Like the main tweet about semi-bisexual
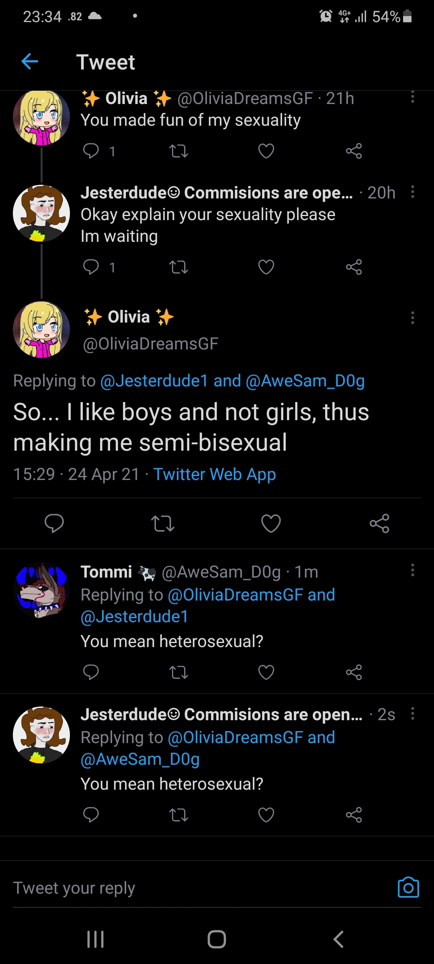This screenshot has height=964, width=434. (271, 523)
